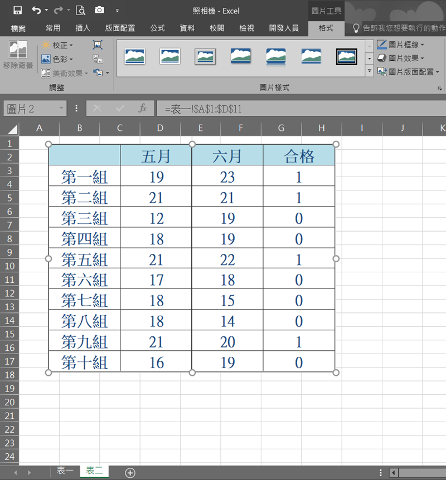Click the formula bar input field
Viewport: 446px width, 480px height.
[x=301, y=109]
